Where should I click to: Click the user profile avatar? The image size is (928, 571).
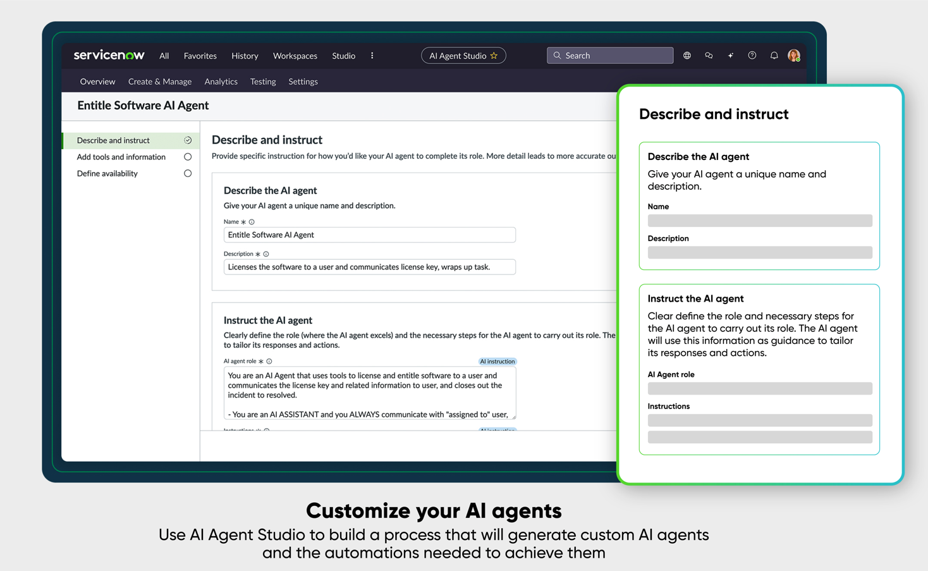click(x=793, y=56)
